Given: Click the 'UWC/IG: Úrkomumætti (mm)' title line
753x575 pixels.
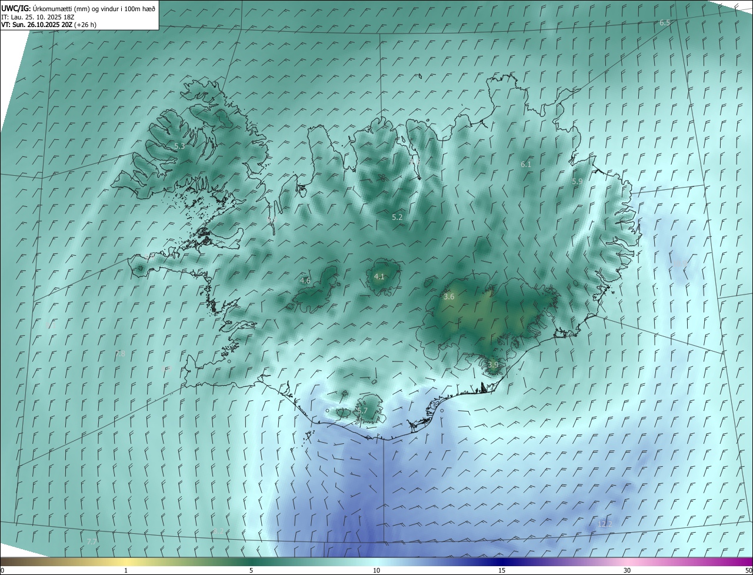Looking at the screenshot, I should [x=78, y=8].
